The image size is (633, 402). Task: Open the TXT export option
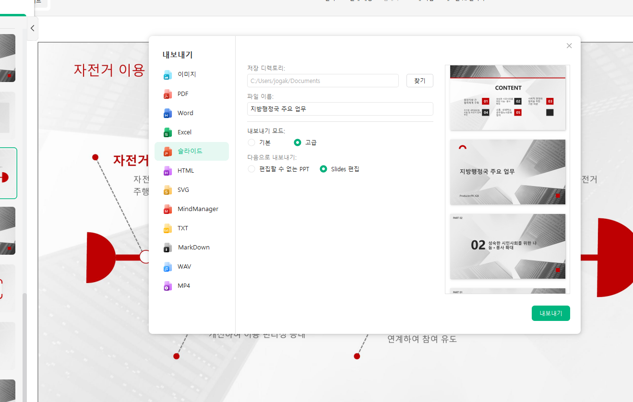pyautogui.click(x=191, y=228)
